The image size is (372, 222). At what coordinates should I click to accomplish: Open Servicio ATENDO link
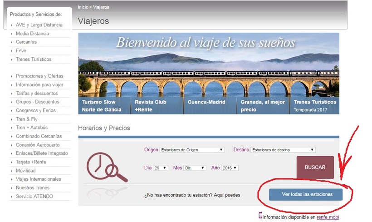pos(34,197)
